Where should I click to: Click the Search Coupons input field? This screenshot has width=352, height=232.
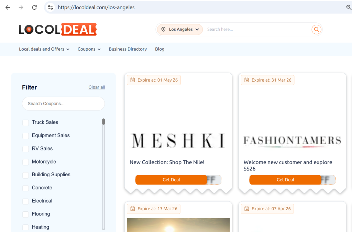63,104
